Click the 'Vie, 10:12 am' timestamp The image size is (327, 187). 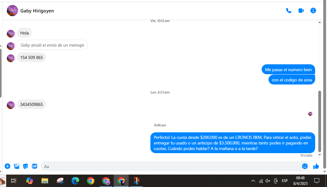(160, 21)
